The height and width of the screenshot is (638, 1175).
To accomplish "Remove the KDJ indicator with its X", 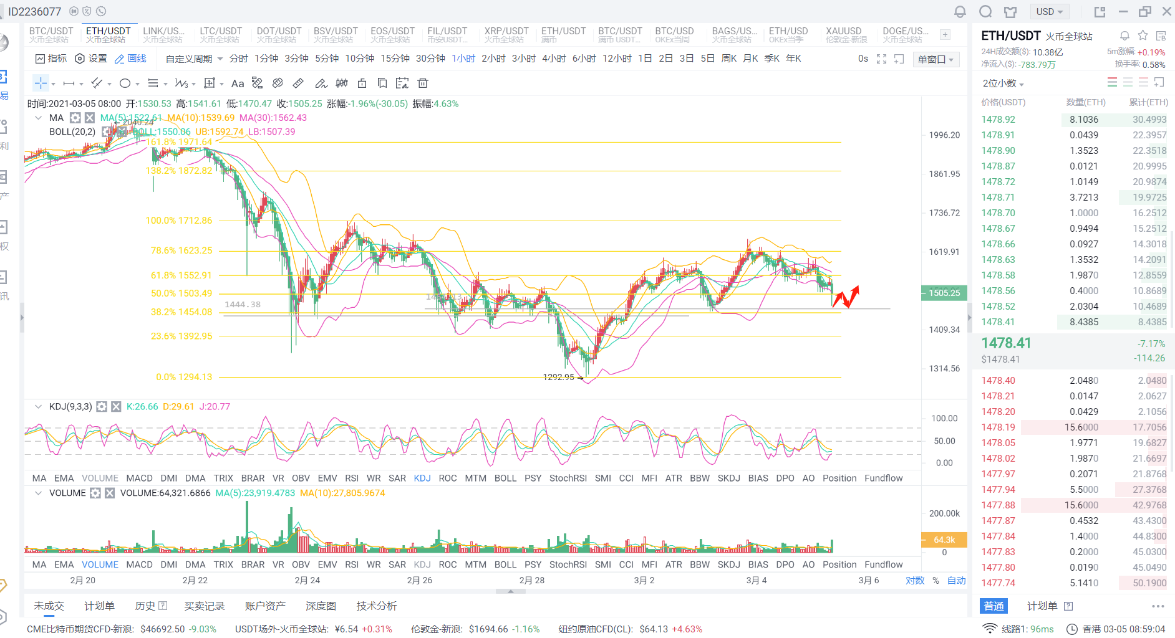I will point(116,407).
